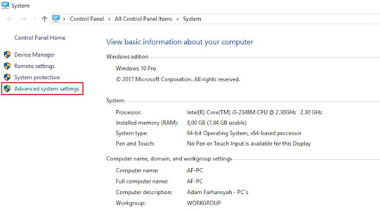Click shield icon beside System protection
This screenshot has height=213, width=380.
point(7,78)
